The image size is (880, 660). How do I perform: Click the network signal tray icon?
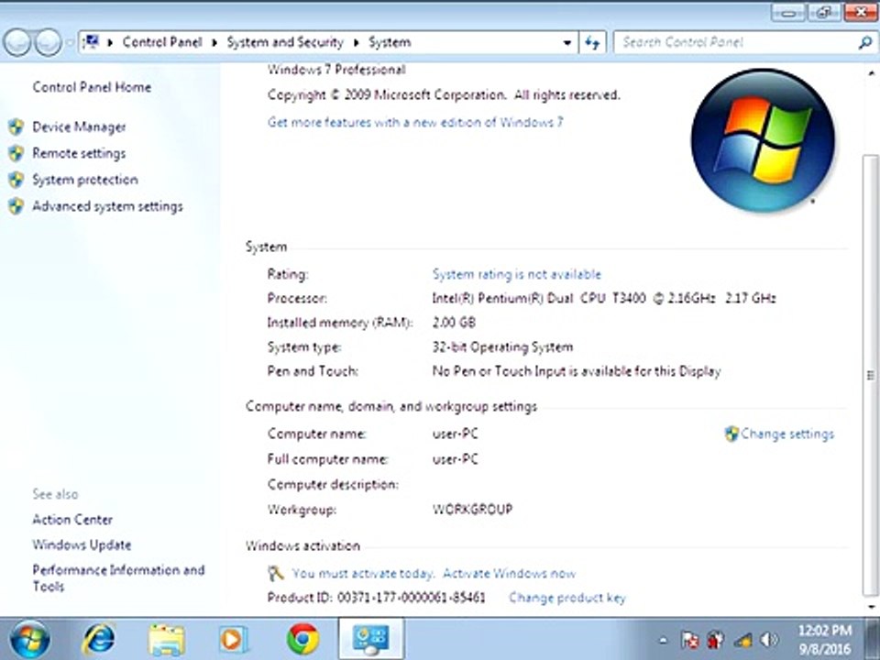(x=743, y=640)
